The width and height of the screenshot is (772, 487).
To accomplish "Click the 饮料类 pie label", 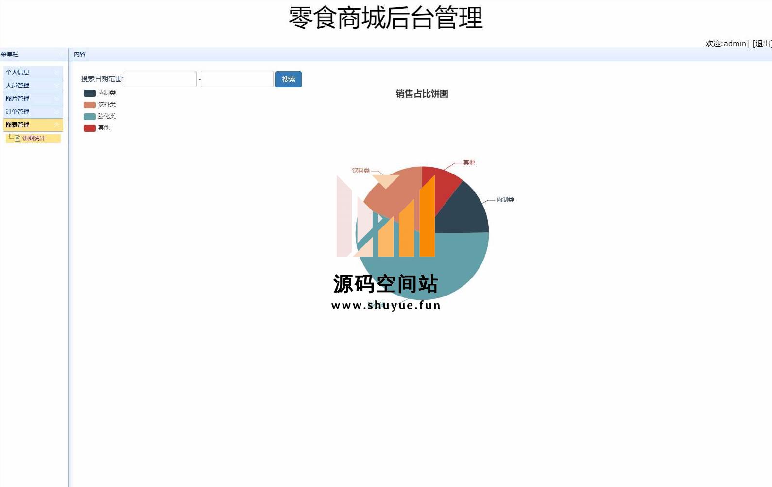I will click(x=361, y=170).
